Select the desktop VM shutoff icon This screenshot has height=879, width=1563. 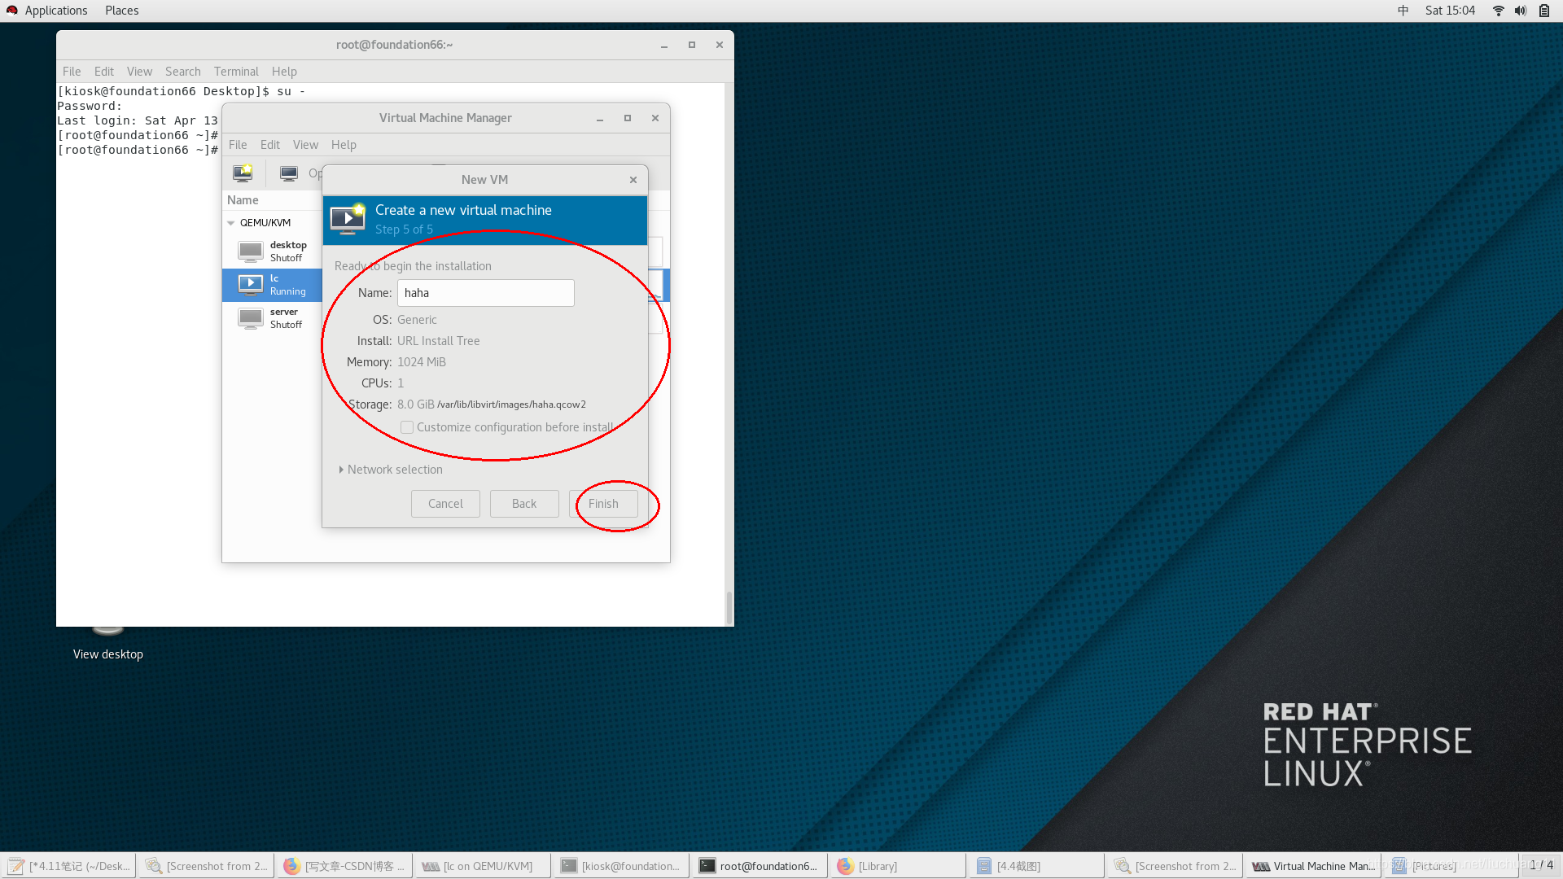(x=251, y=251)
